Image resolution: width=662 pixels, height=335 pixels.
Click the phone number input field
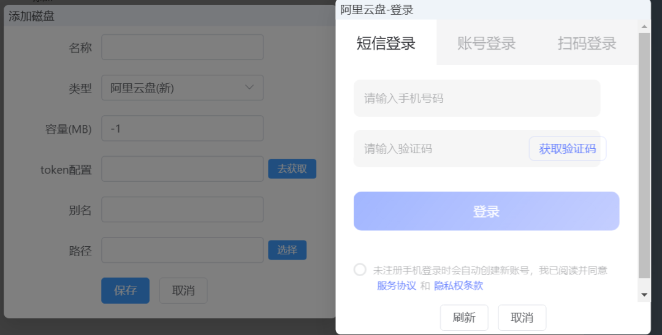click(476, 98)
